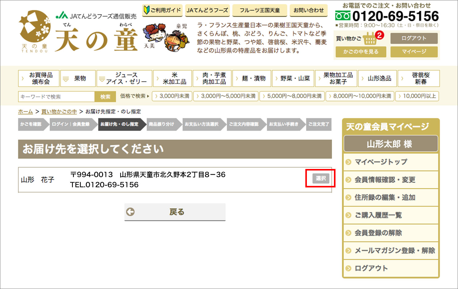Open 住所録の編集・追加 in sidebar
Viewport: 458px width, 289px height.
tap(385, 198)
